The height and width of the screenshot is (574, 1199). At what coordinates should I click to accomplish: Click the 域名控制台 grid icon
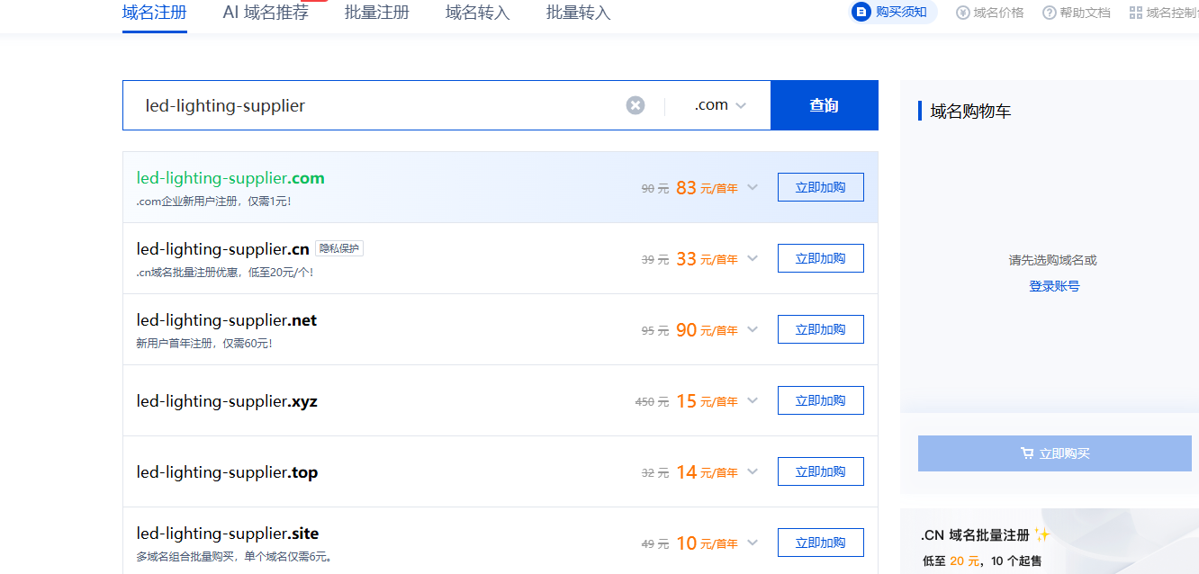click(1136, 13)
